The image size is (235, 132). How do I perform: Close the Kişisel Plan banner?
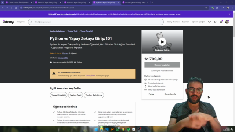[x=229, y=14]
